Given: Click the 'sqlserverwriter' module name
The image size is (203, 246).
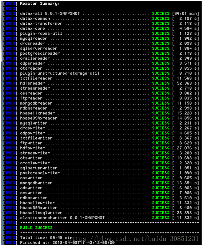Looking at the screenshot, I should 39,168.
